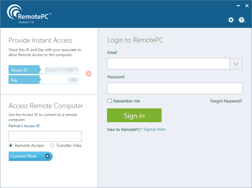Open the Forgot Password? link
Screen dimensions: 252x188
(226, 101)
